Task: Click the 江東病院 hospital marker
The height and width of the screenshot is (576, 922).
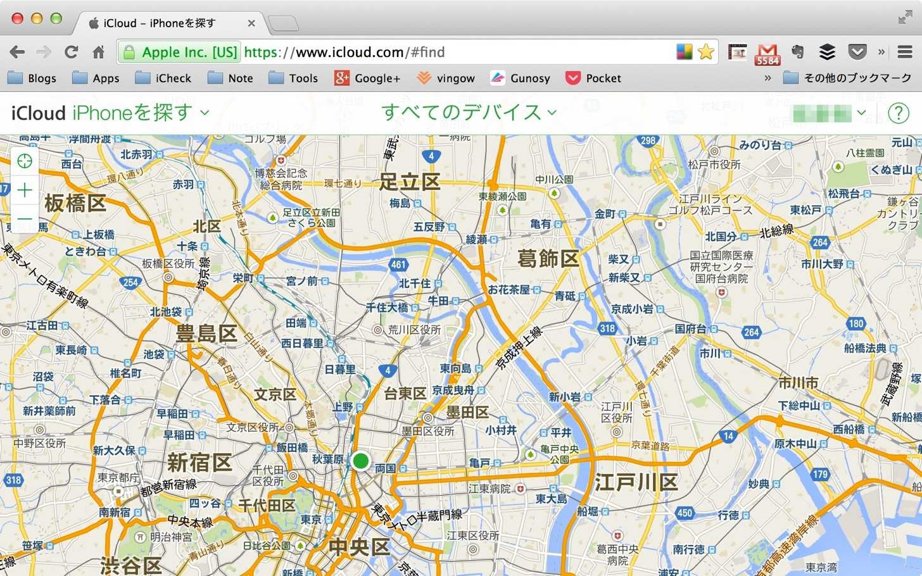Action: pos(520,489)
